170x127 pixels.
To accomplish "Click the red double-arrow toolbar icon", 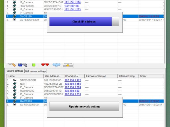I will [x=45, y=65].
